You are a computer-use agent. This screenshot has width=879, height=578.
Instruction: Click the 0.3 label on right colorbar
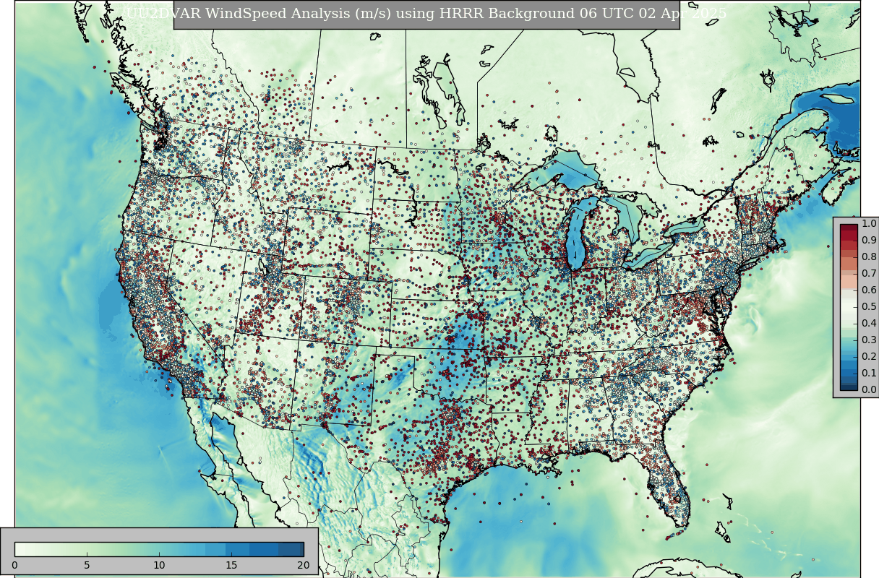pos(868,340)
